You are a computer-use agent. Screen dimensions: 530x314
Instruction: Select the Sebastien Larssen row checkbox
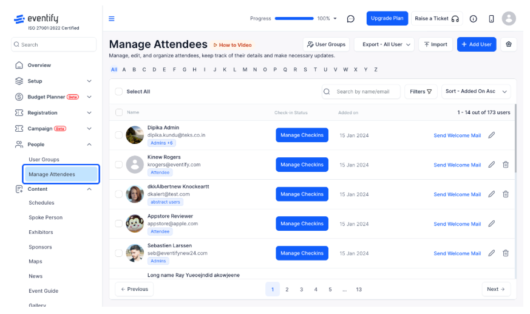[x=118, y=253]
